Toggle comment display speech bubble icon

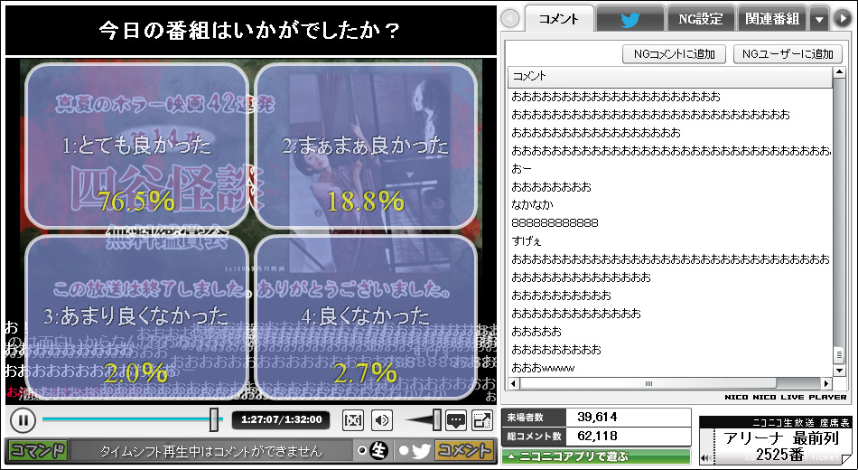coord(455,420)
